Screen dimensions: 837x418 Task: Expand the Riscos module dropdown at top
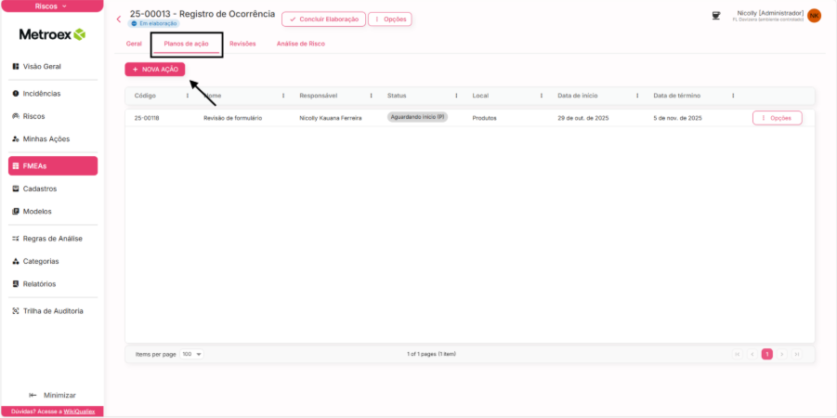click(x=52, y=6)
